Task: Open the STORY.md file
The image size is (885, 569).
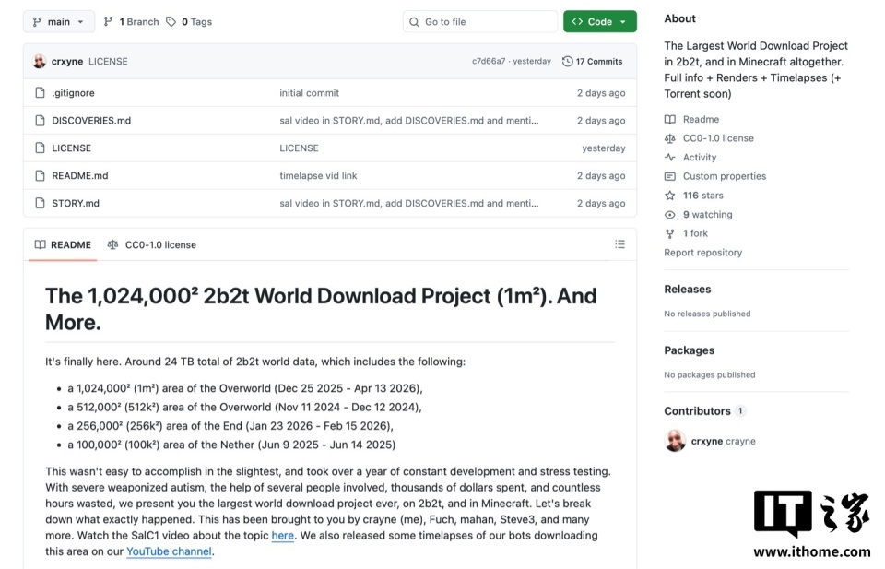Action: click(76, 203)
